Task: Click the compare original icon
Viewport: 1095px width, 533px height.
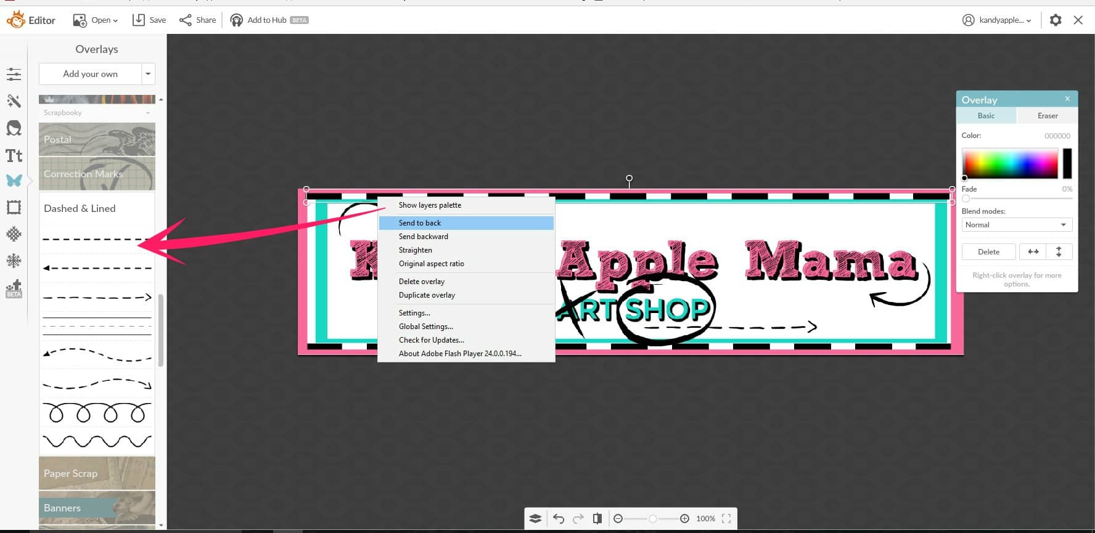Action: click(597, 519)
